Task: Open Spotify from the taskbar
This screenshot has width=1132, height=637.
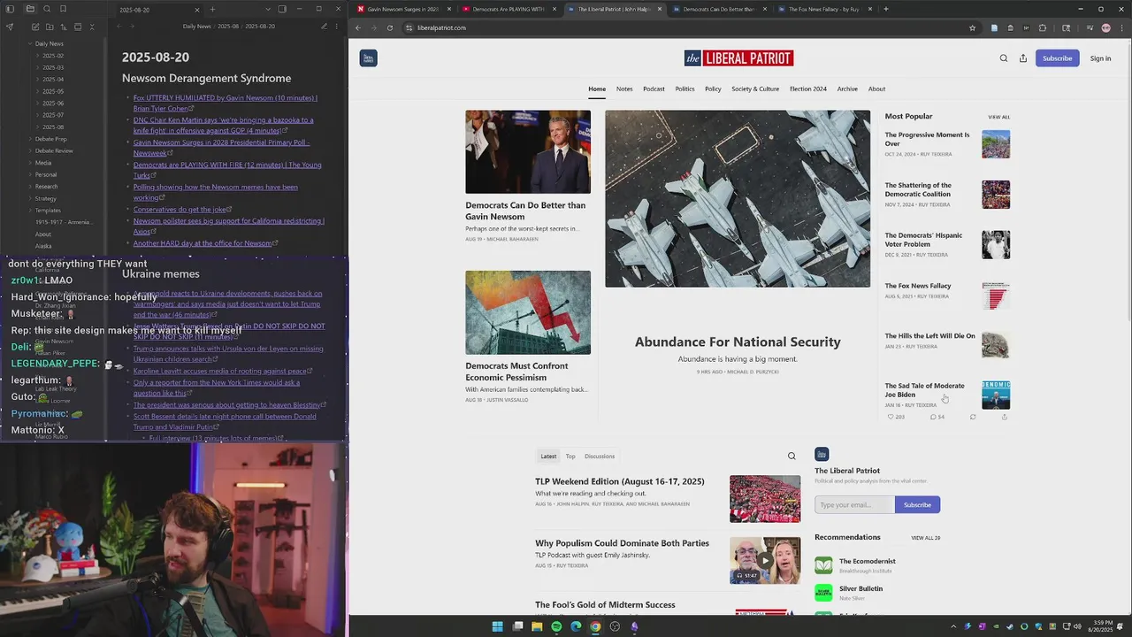Action: coord(556,626)
